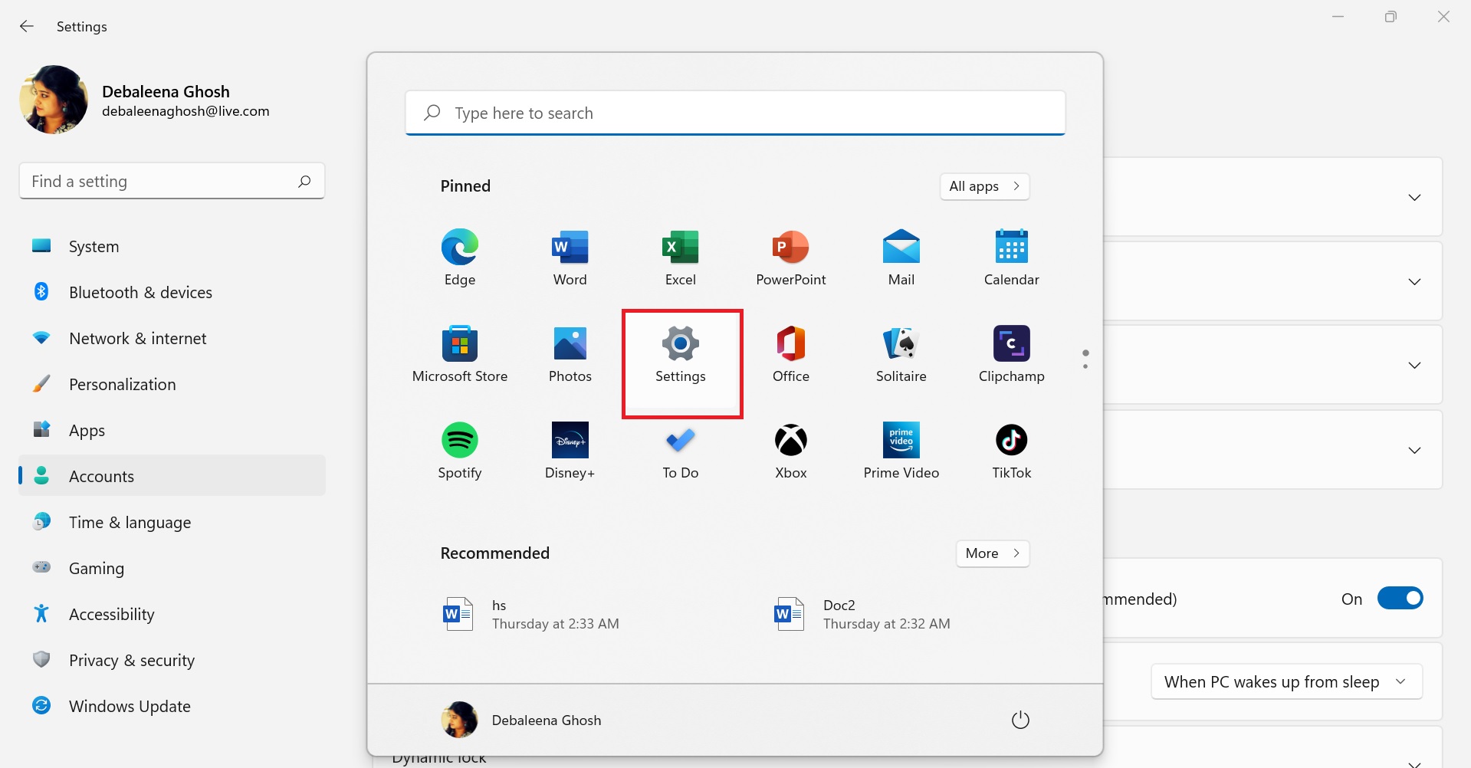The width and height of the screenshot is (1471, 768).
Task: Launch Disney+ from the Start menu
Action: (570, 451)
